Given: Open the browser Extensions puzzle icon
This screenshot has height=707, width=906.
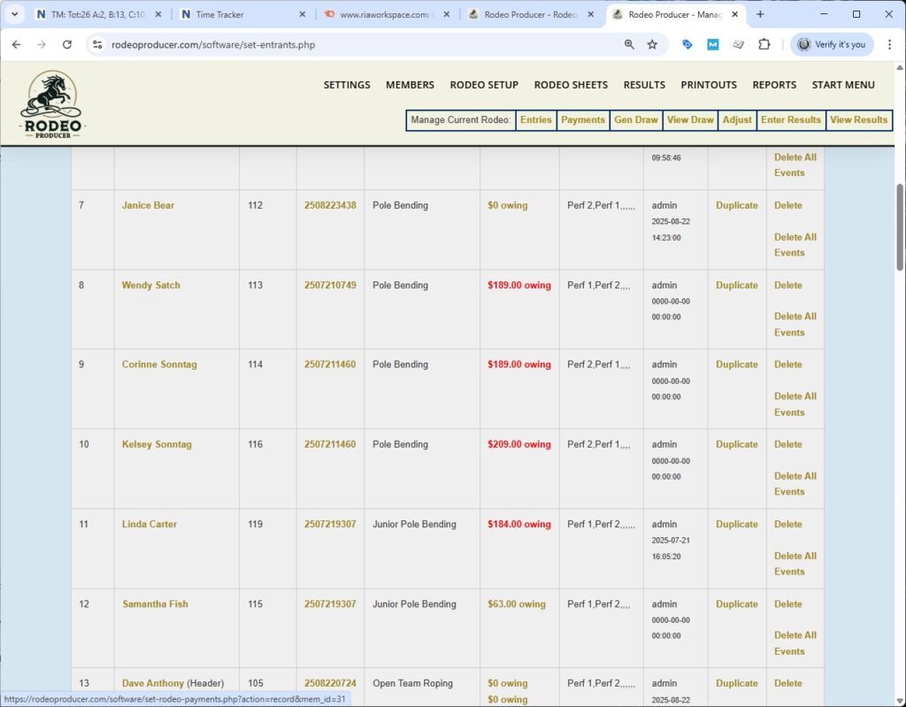Looking at the screenshot, I should (764, 44).
